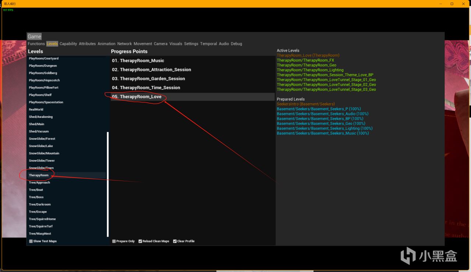
Task: Switch to the Audio tab
Action: pyautogui.click(x=224, y=44)
